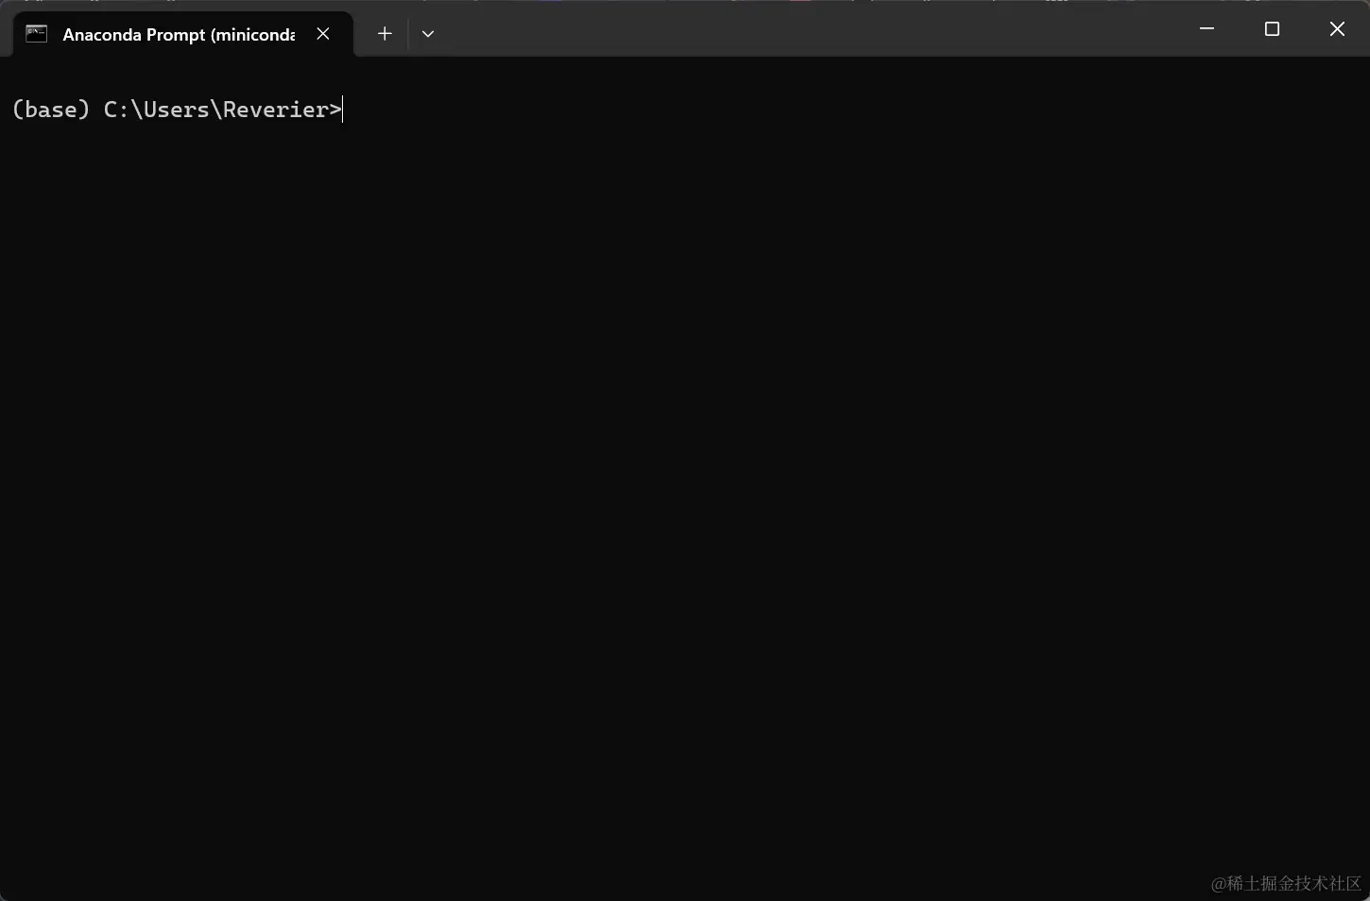Click the X on the Anaconda Prompt tab
Screen dimensions: 1370x901
click(322, 34)
